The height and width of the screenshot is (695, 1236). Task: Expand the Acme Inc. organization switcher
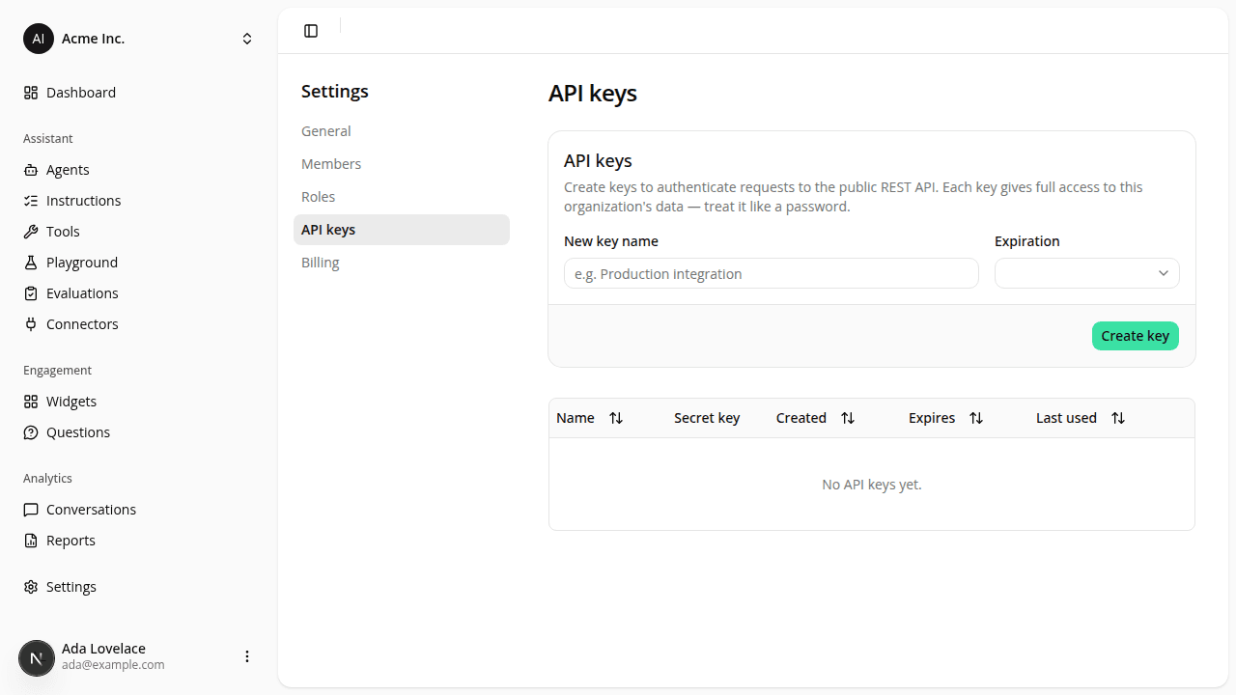click(x=247, y=39)
